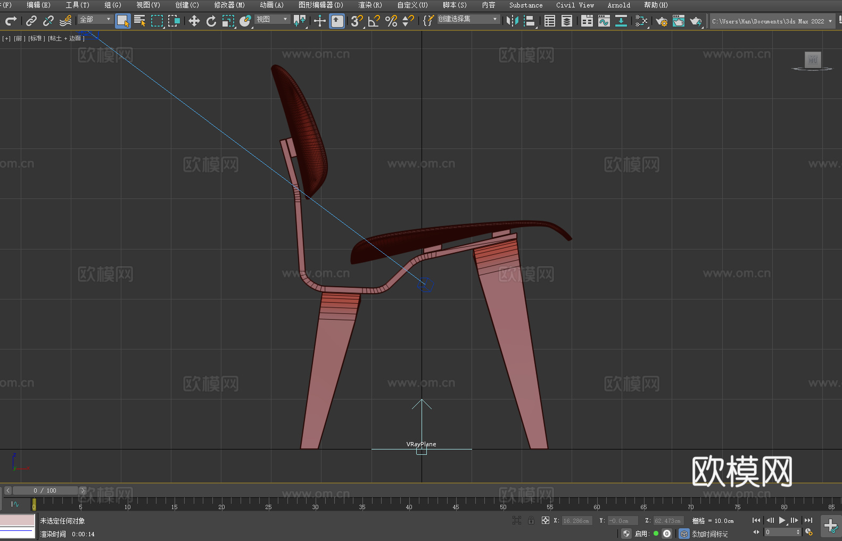Screen dimensions: 842x541
Task: Toggle the Scene Explorer
Action: [550, 21]
